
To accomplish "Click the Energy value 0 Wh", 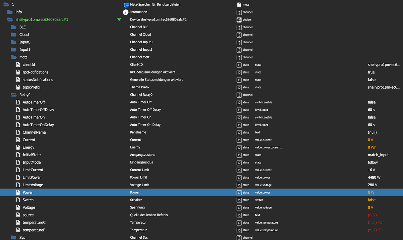I will click(372, 147).
